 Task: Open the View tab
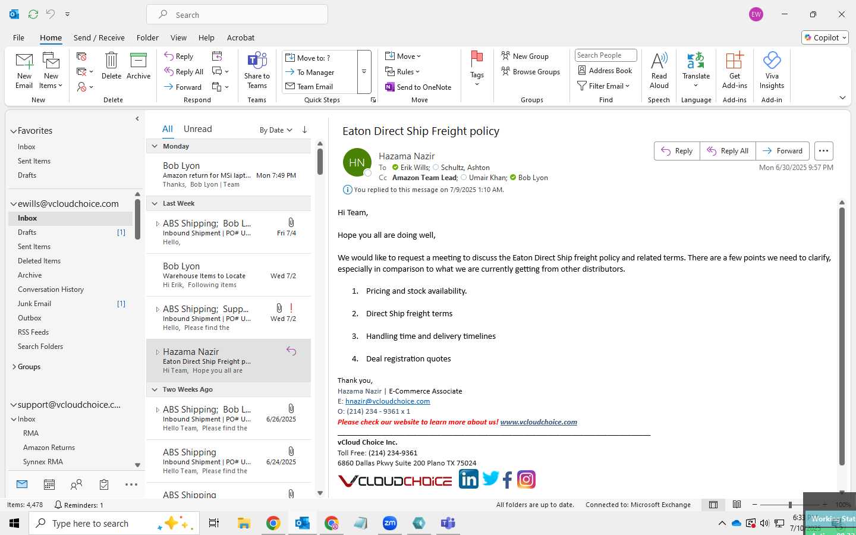click(178, 37)
